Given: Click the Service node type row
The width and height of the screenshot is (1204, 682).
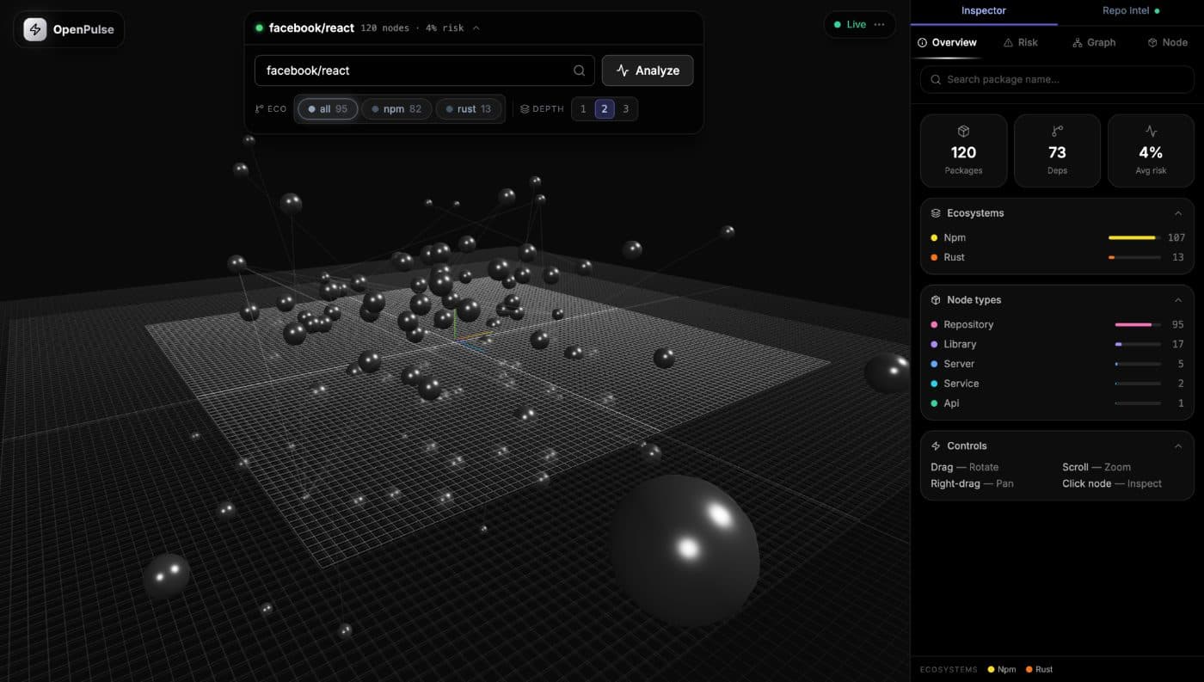Looking at the screenshot, I should pyautogui.click(x=1057, y=384).
